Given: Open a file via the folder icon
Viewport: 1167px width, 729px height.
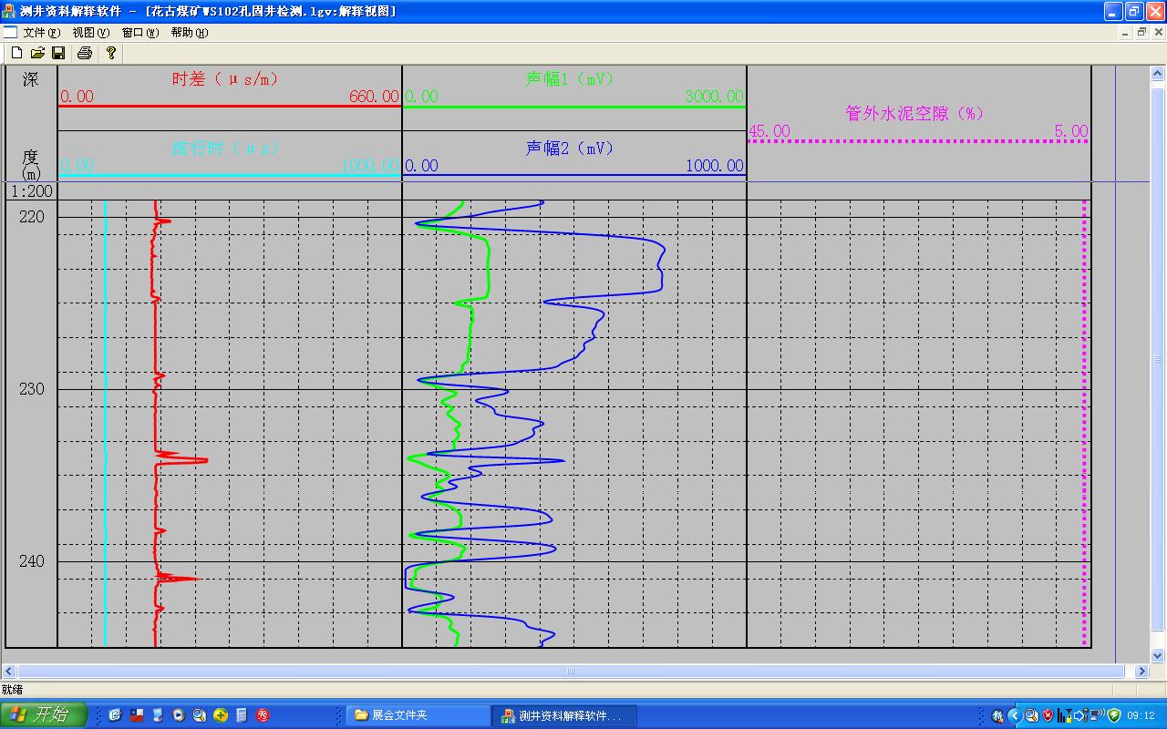Looking at the screenshot, I should click(x=37, y=53).
